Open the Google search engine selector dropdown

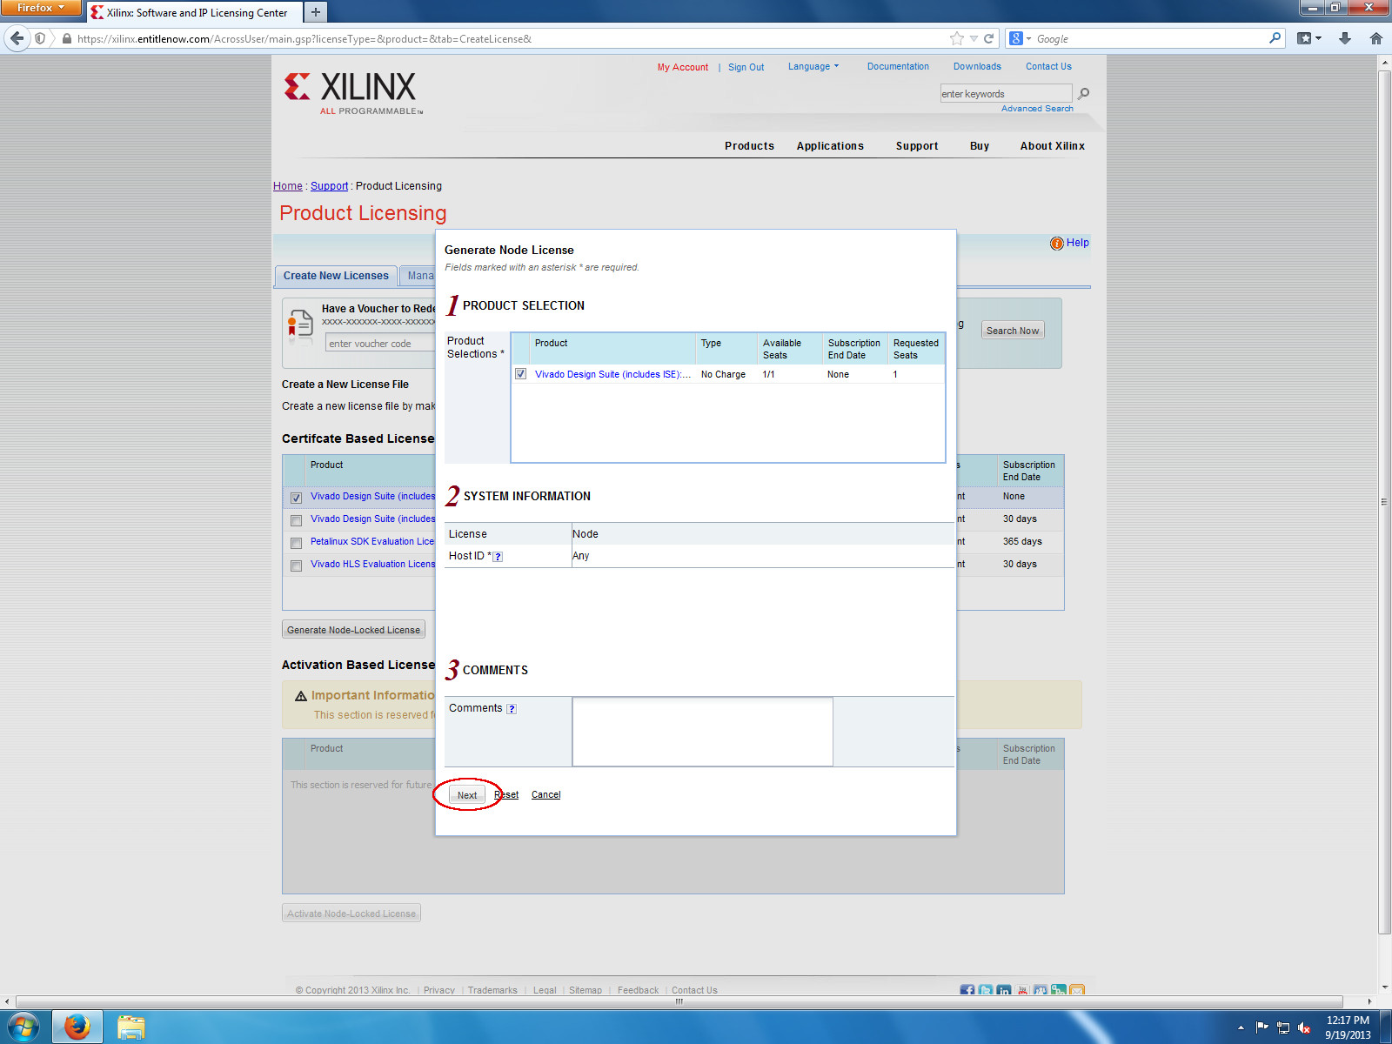point(1027,38)
